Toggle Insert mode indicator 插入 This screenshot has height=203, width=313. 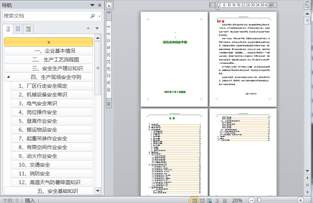pyautogui.click(x=30, y=200)
